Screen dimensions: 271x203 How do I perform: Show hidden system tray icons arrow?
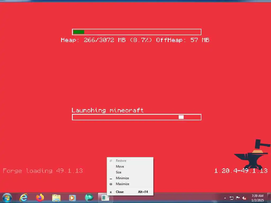[225, 198]
